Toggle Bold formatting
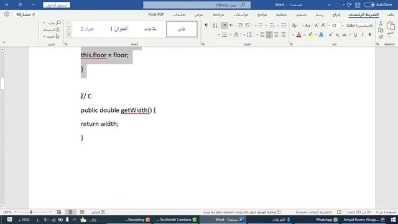Viewport: 398px width, 224px height. pyautogui.click(x=369, y=35)
